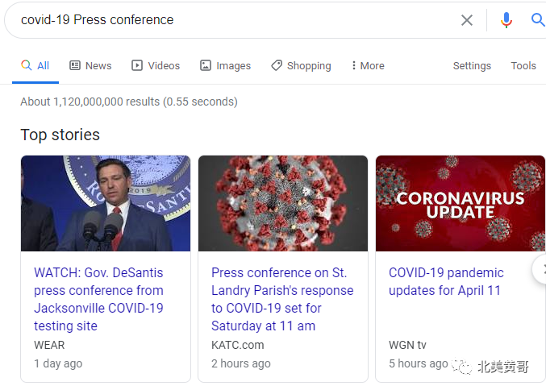Click the Top stories heading
Screen dimensions: 546x390
60,135
